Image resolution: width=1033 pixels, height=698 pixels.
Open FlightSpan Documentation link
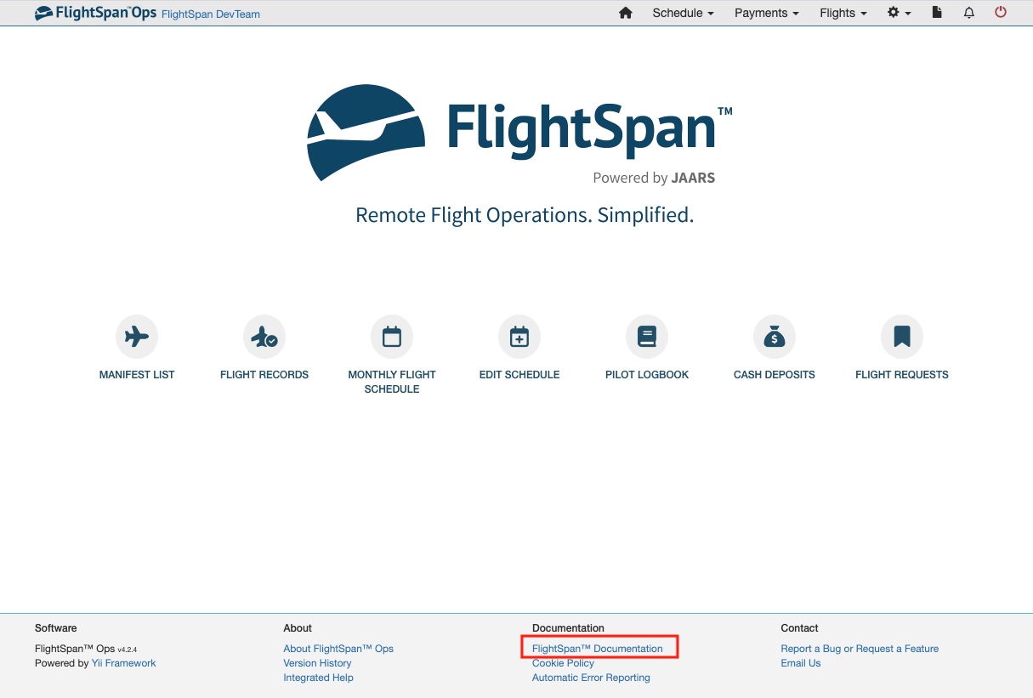coord(597,648)
